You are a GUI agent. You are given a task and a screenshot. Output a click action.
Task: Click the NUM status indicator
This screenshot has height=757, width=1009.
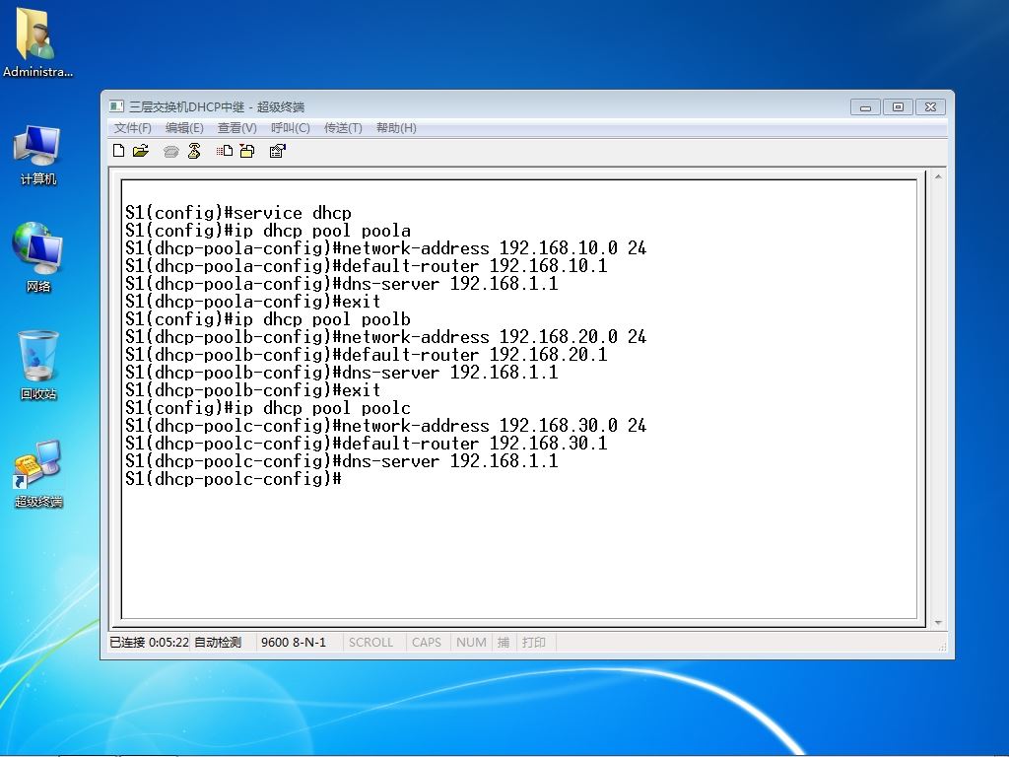click(471, 643)
